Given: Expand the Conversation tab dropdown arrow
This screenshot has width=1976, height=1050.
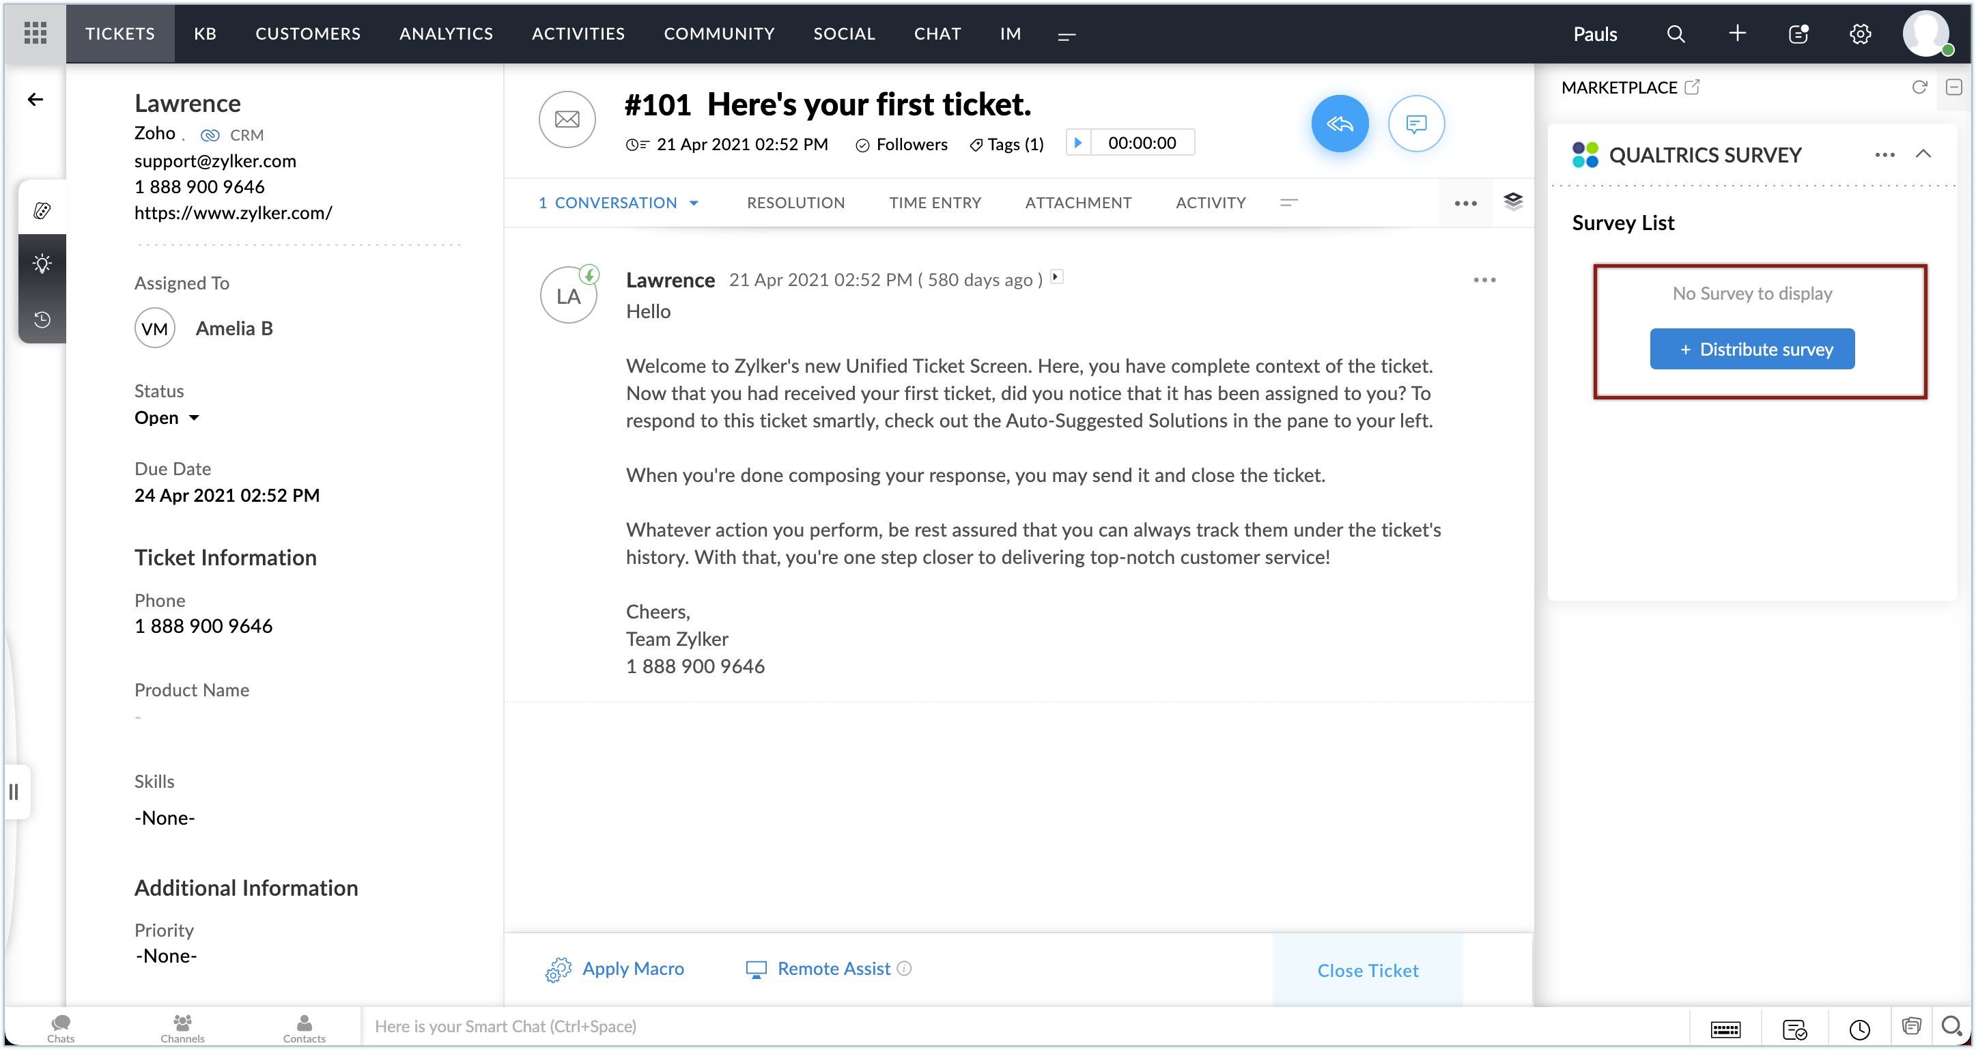Looking at the screenshot, I should pyautogui.click(x=694, y=203).
